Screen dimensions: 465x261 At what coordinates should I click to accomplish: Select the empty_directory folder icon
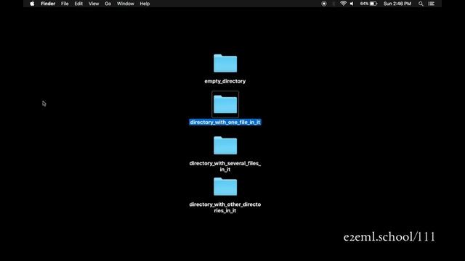tap(225, 63)
